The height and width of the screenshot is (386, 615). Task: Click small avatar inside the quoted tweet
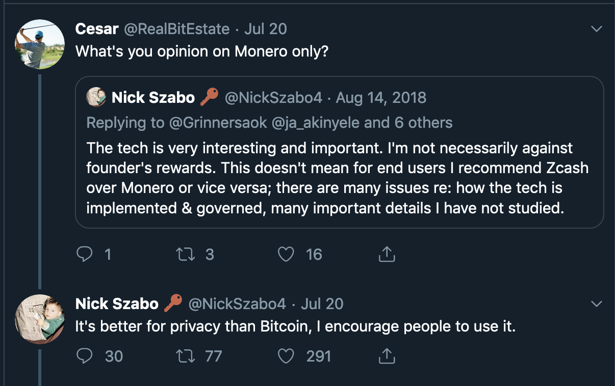click(96, 97)
